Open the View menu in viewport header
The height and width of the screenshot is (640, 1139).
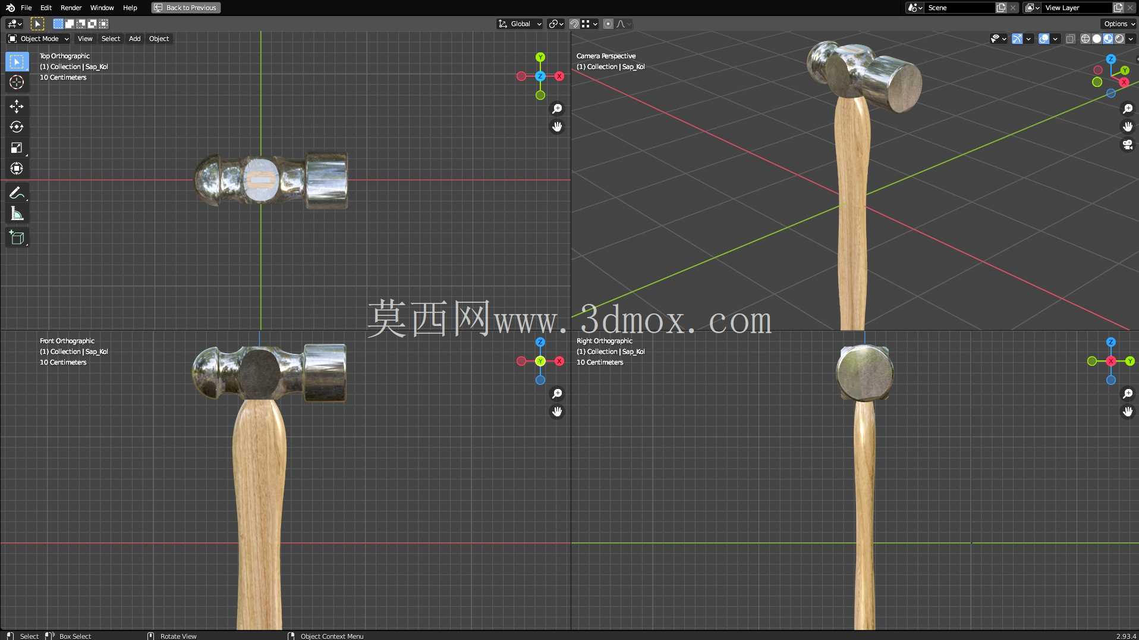click(x=85, y=39)
